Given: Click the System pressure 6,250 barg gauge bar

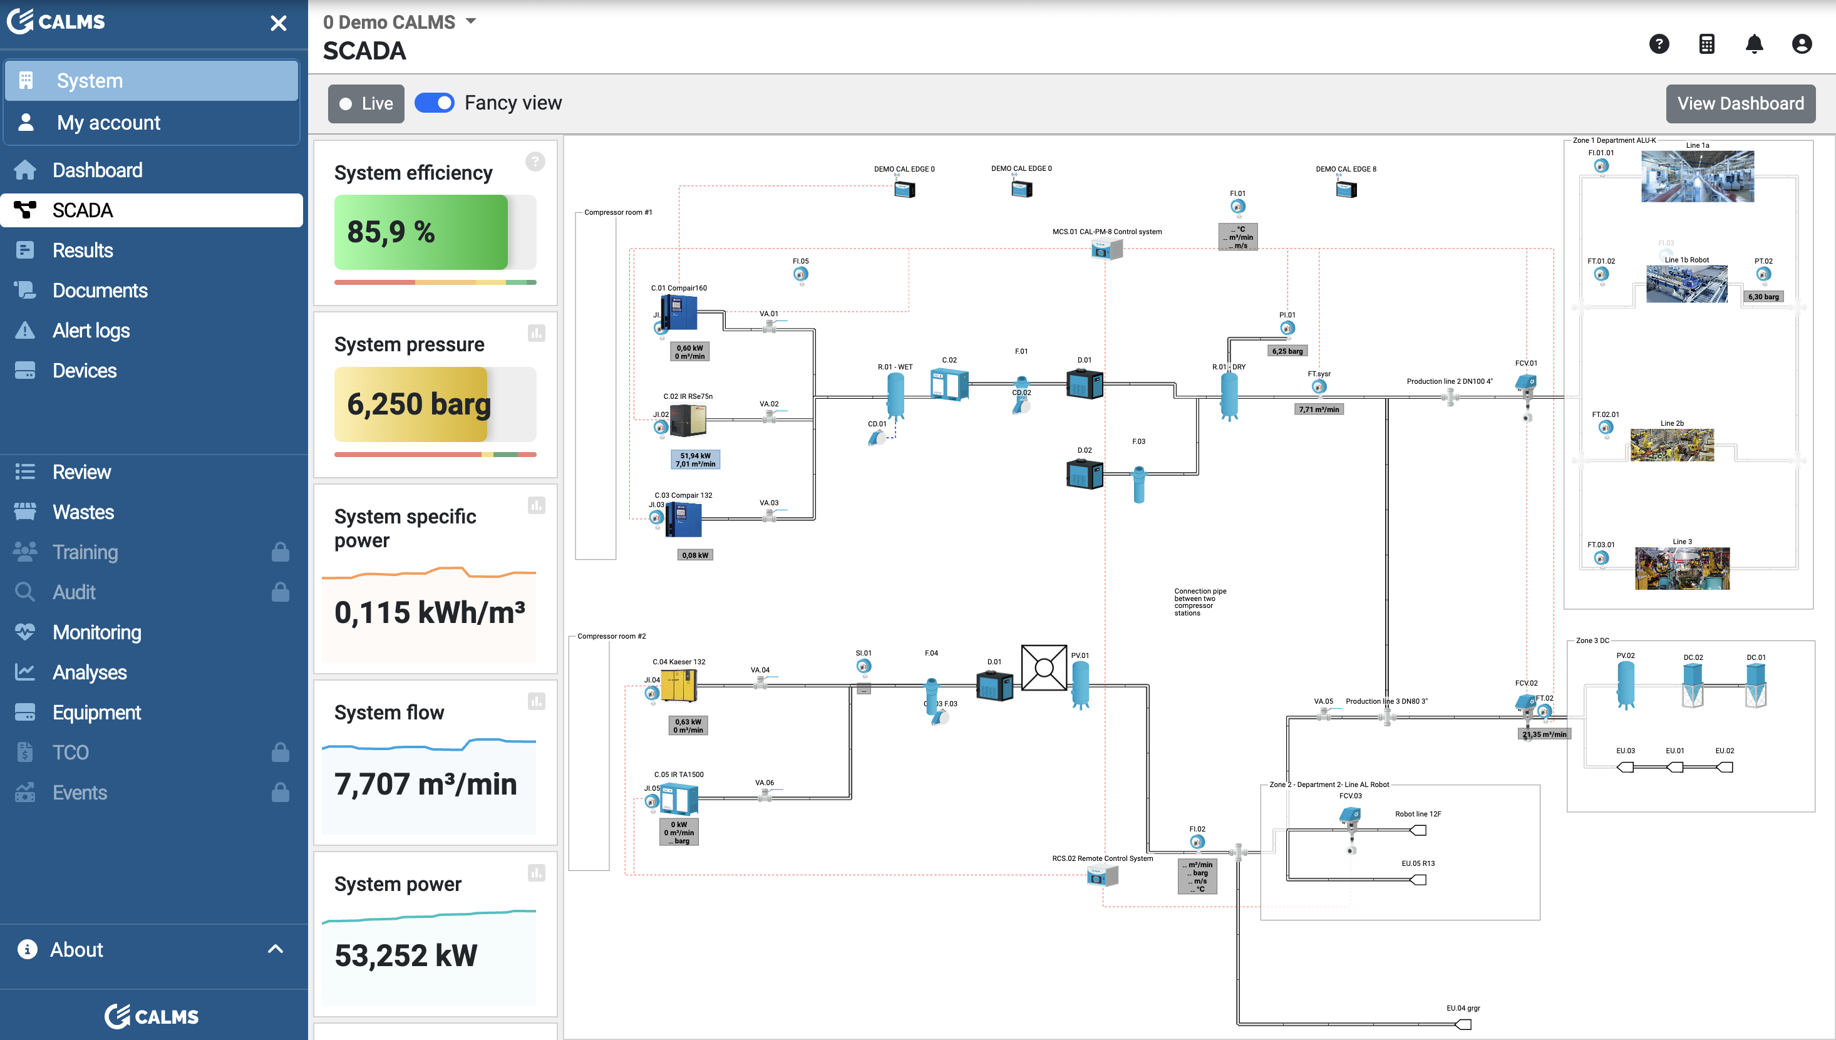Looking at the screenshot, I should click(435, 404).
